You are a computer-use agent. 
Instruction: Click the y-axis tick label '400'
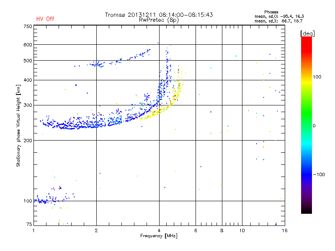28,80
